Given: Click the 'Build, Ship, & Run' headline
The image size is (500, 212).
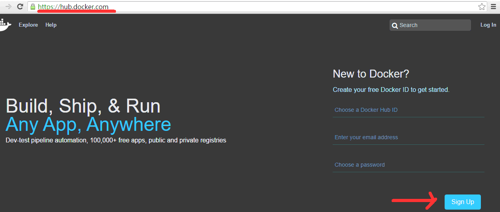Looking at the screenshot, I should coord(83,106).
